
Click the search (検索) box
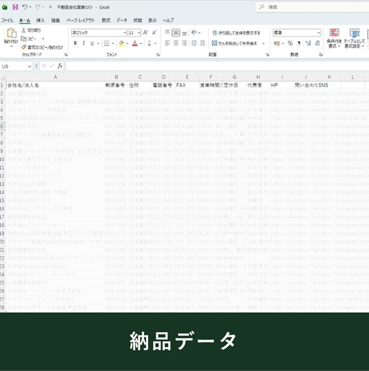pos(312,7)
